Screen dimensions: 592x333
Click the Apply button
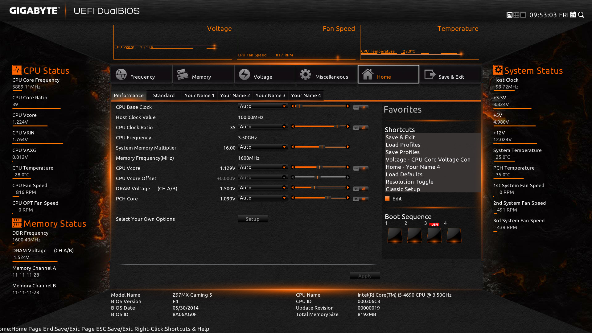365,276
